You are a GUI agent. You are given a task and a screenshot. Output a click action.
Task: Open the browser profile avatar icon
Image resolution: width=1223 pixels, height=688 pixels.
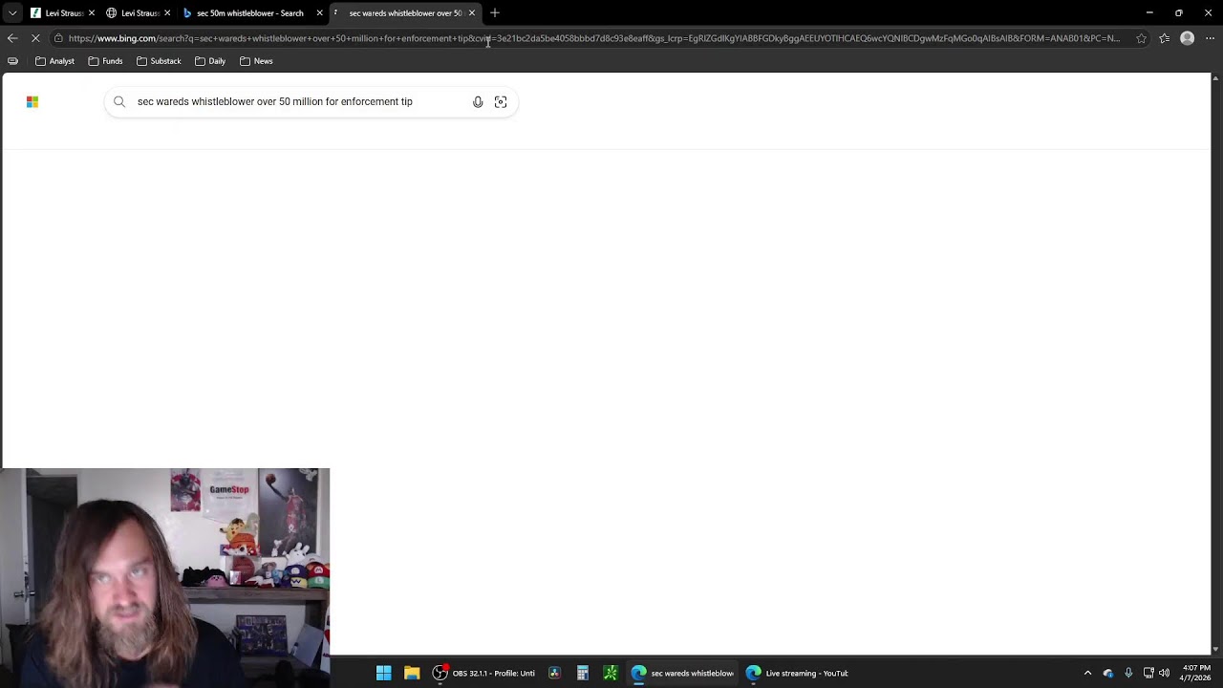[1187, 38]
